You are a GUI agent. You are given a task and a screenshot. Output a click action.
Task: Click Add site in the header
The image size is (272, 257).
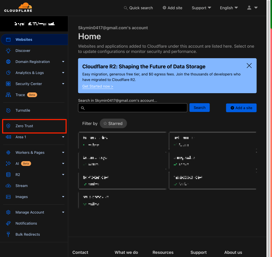tap(172, 8)
